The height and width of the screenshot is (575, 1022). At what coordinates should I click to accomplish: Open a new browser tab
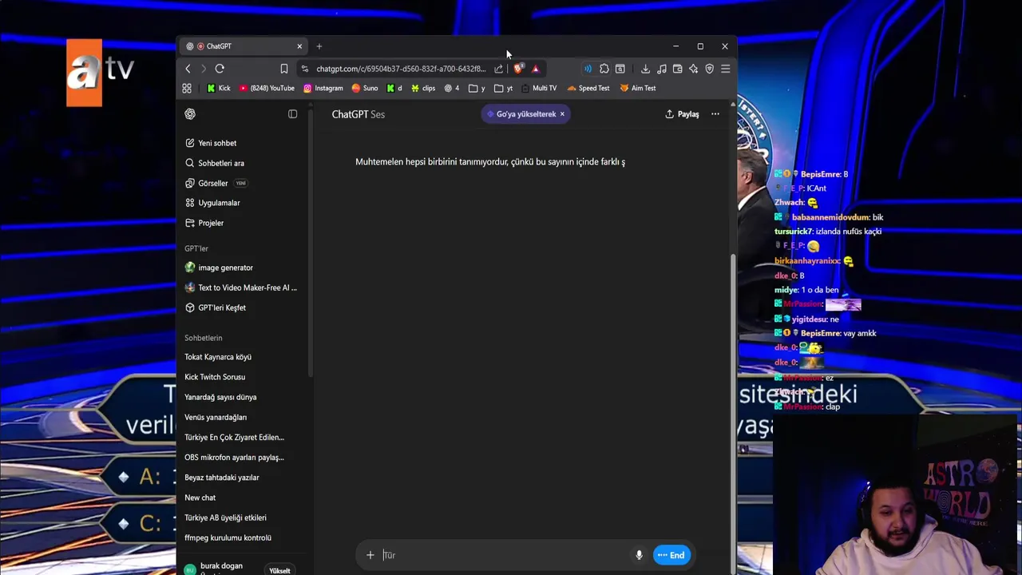point(319,46)
